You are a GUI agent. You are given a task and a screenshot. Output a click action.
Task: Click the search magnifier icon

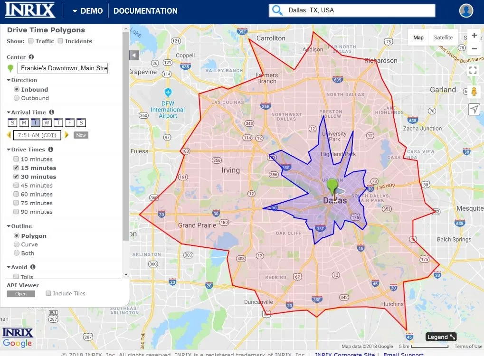coord(277,10)
